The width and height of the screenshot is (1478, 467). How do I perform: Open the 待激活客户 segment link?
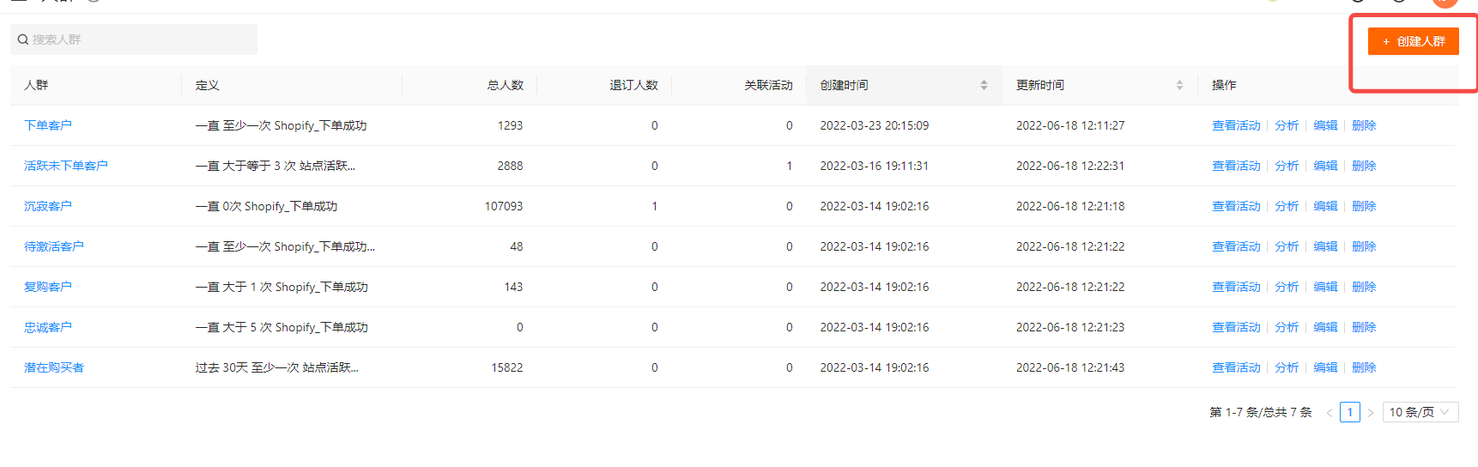tap(54, 246)
